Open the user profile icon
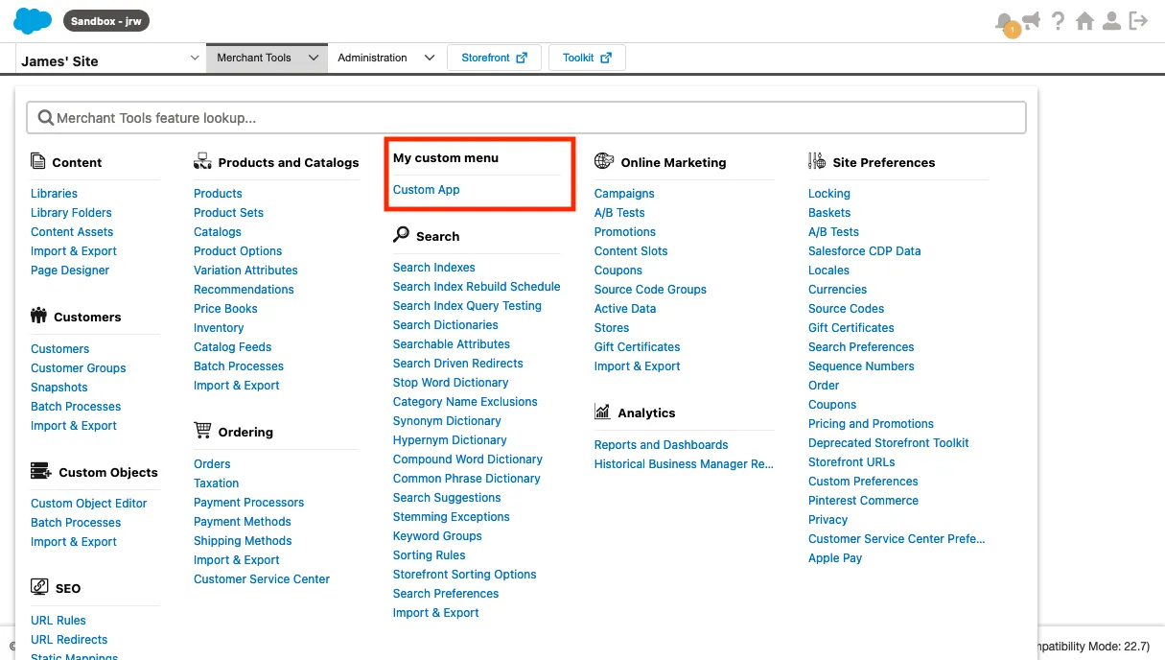The image size is (1165, 660). point(1111,21)
